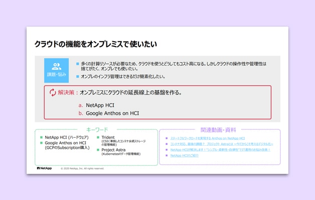
Task: Click the slide title 'クラウドの機能をオンプレミスで使いたい'
Action: (95, 44)
